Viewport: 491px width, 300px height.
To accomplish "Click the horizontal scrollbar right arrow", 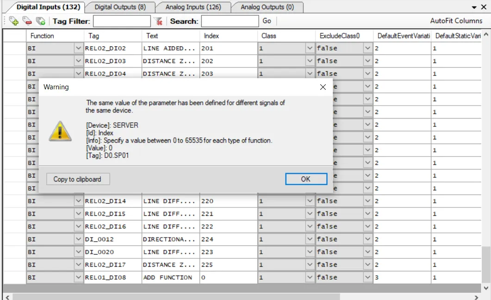I will pyautogui.click(x=476, y=297).
